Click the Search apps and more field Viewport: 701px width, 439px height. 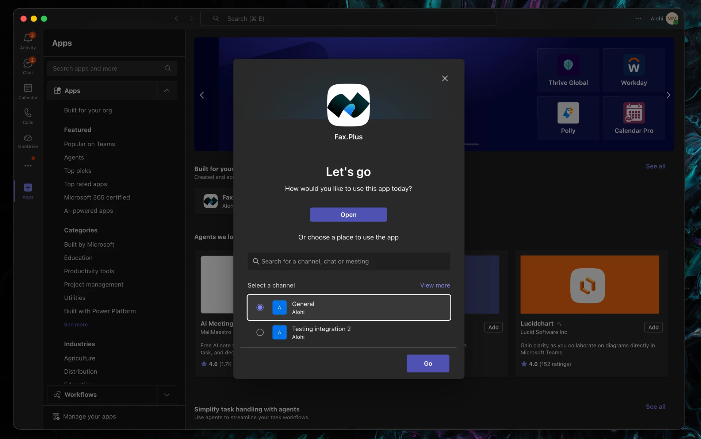[x=112, y=69]
